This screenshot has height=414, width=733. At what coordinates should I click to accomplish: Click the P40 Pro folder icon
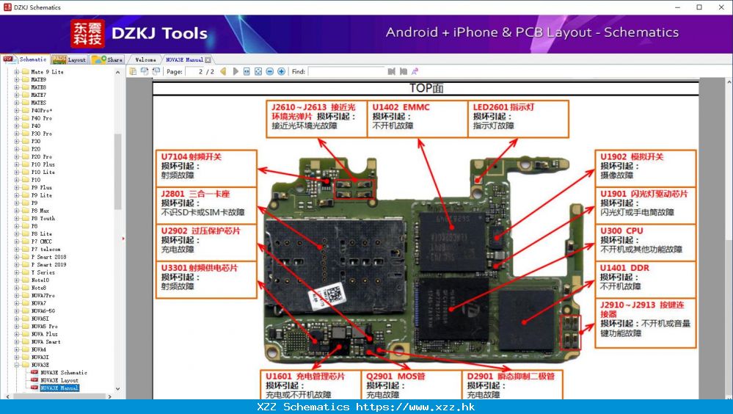26,118
